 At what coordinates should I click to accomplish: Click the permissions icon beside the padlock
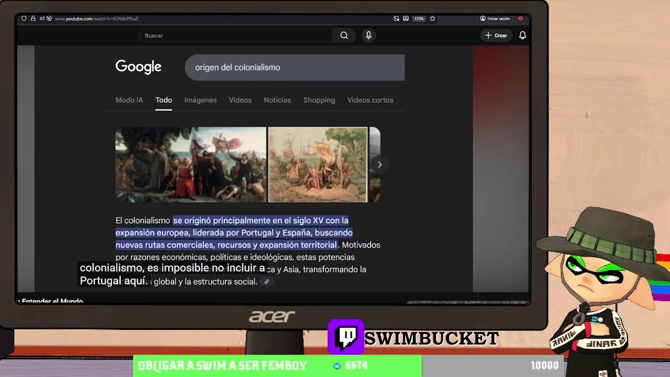click(x=42, y=18)
